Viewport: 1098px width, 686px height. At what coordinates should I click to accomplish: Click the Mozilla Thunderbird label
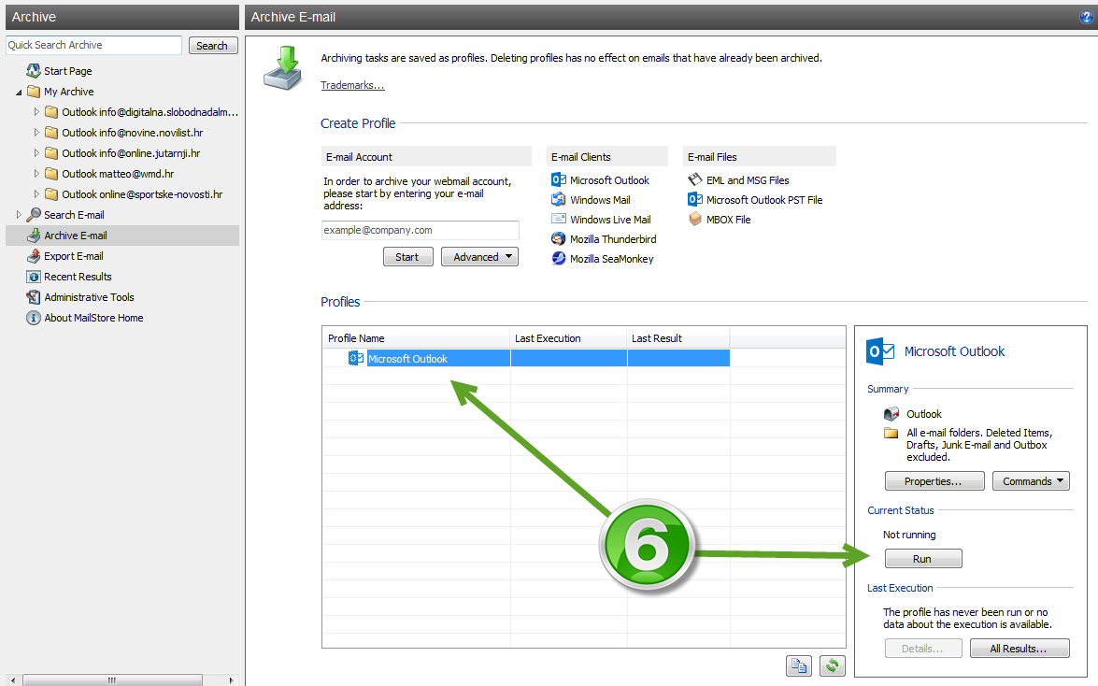click(613, 239)
